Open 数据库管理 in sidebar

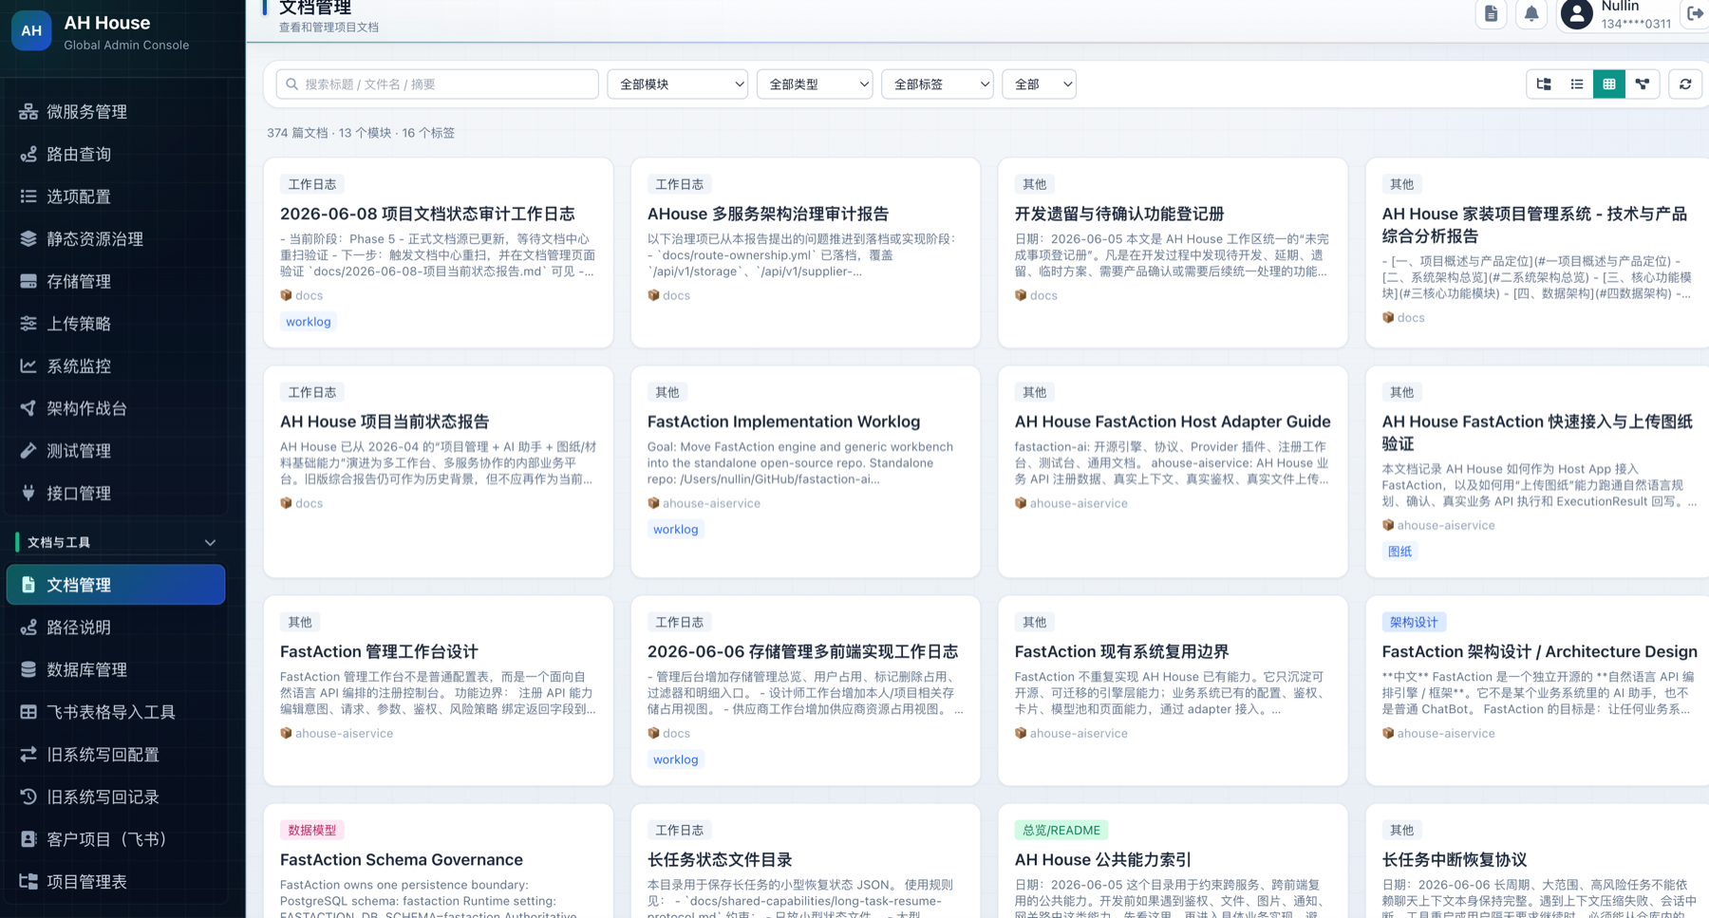(116, 669)
